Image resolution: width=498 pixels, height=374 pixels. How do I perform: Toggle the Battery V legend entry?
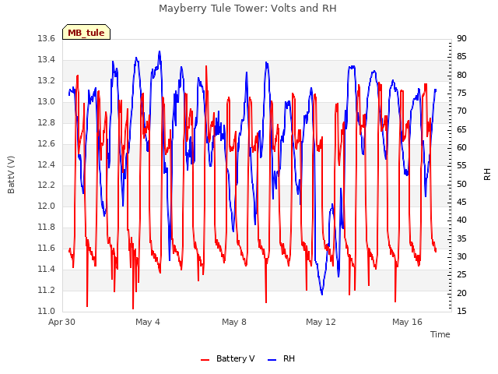[x=228, y=358]
